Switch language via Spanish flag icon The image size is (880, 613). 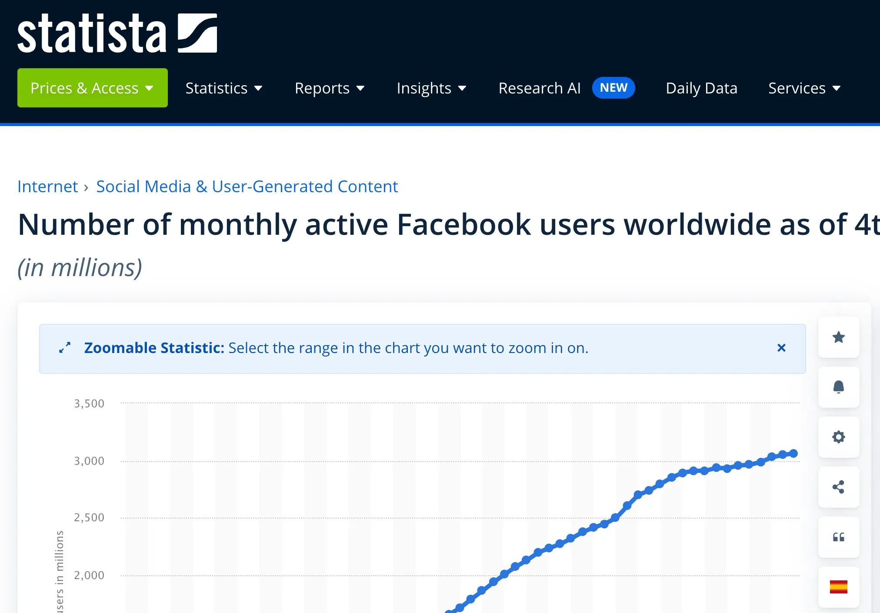pyautogui.click(x=838, y=587)
